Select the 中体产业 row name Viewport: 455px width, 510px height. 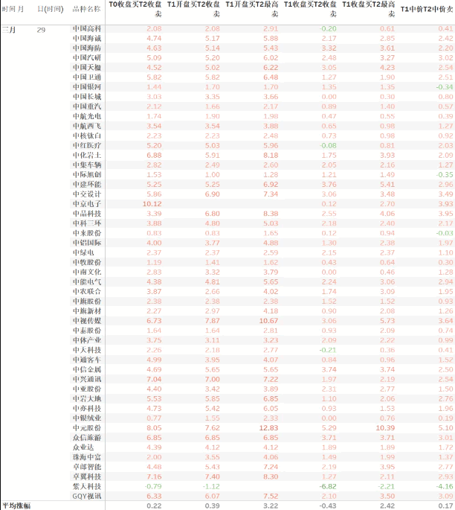(87, 340)
